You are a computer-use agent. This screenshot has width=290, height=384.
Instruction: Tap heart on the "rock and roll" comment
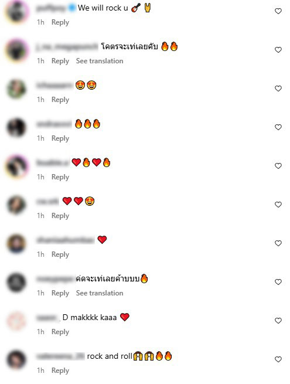coord(278,359)
